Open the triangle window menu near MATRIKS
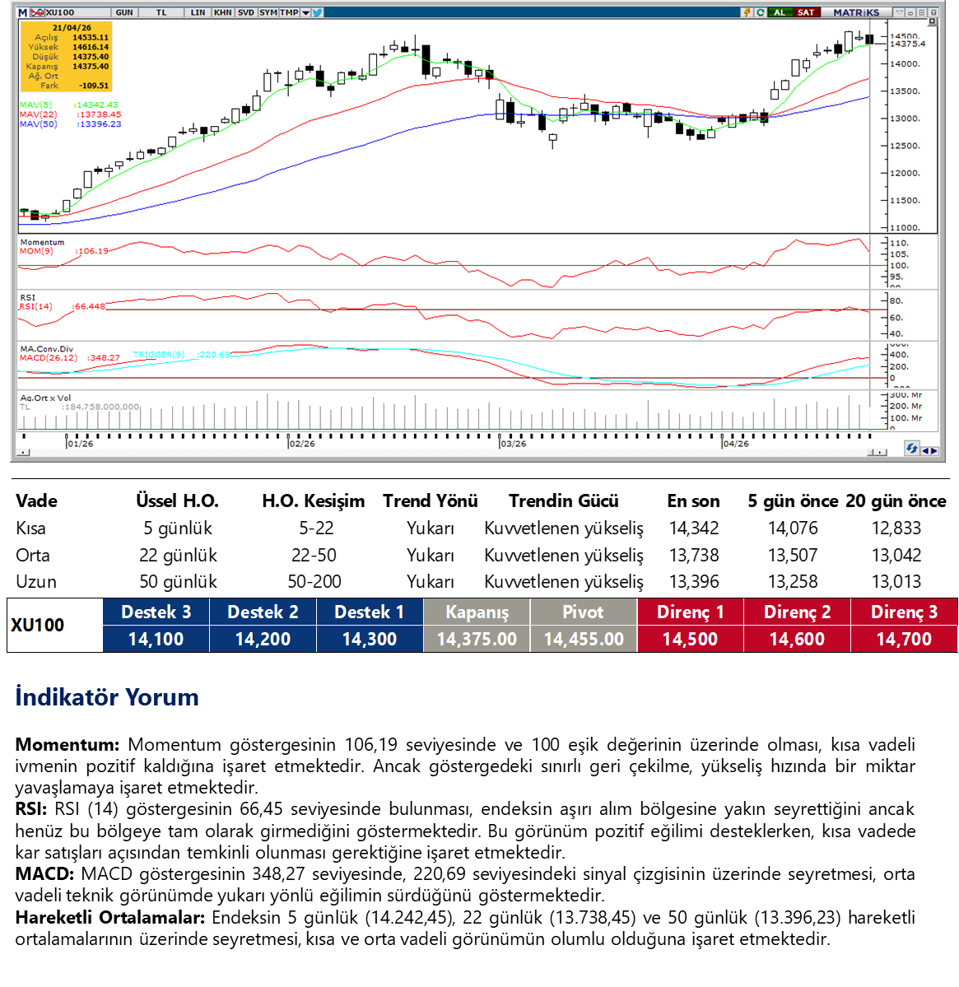Screen dimensions: 959x987 point(900,12)
